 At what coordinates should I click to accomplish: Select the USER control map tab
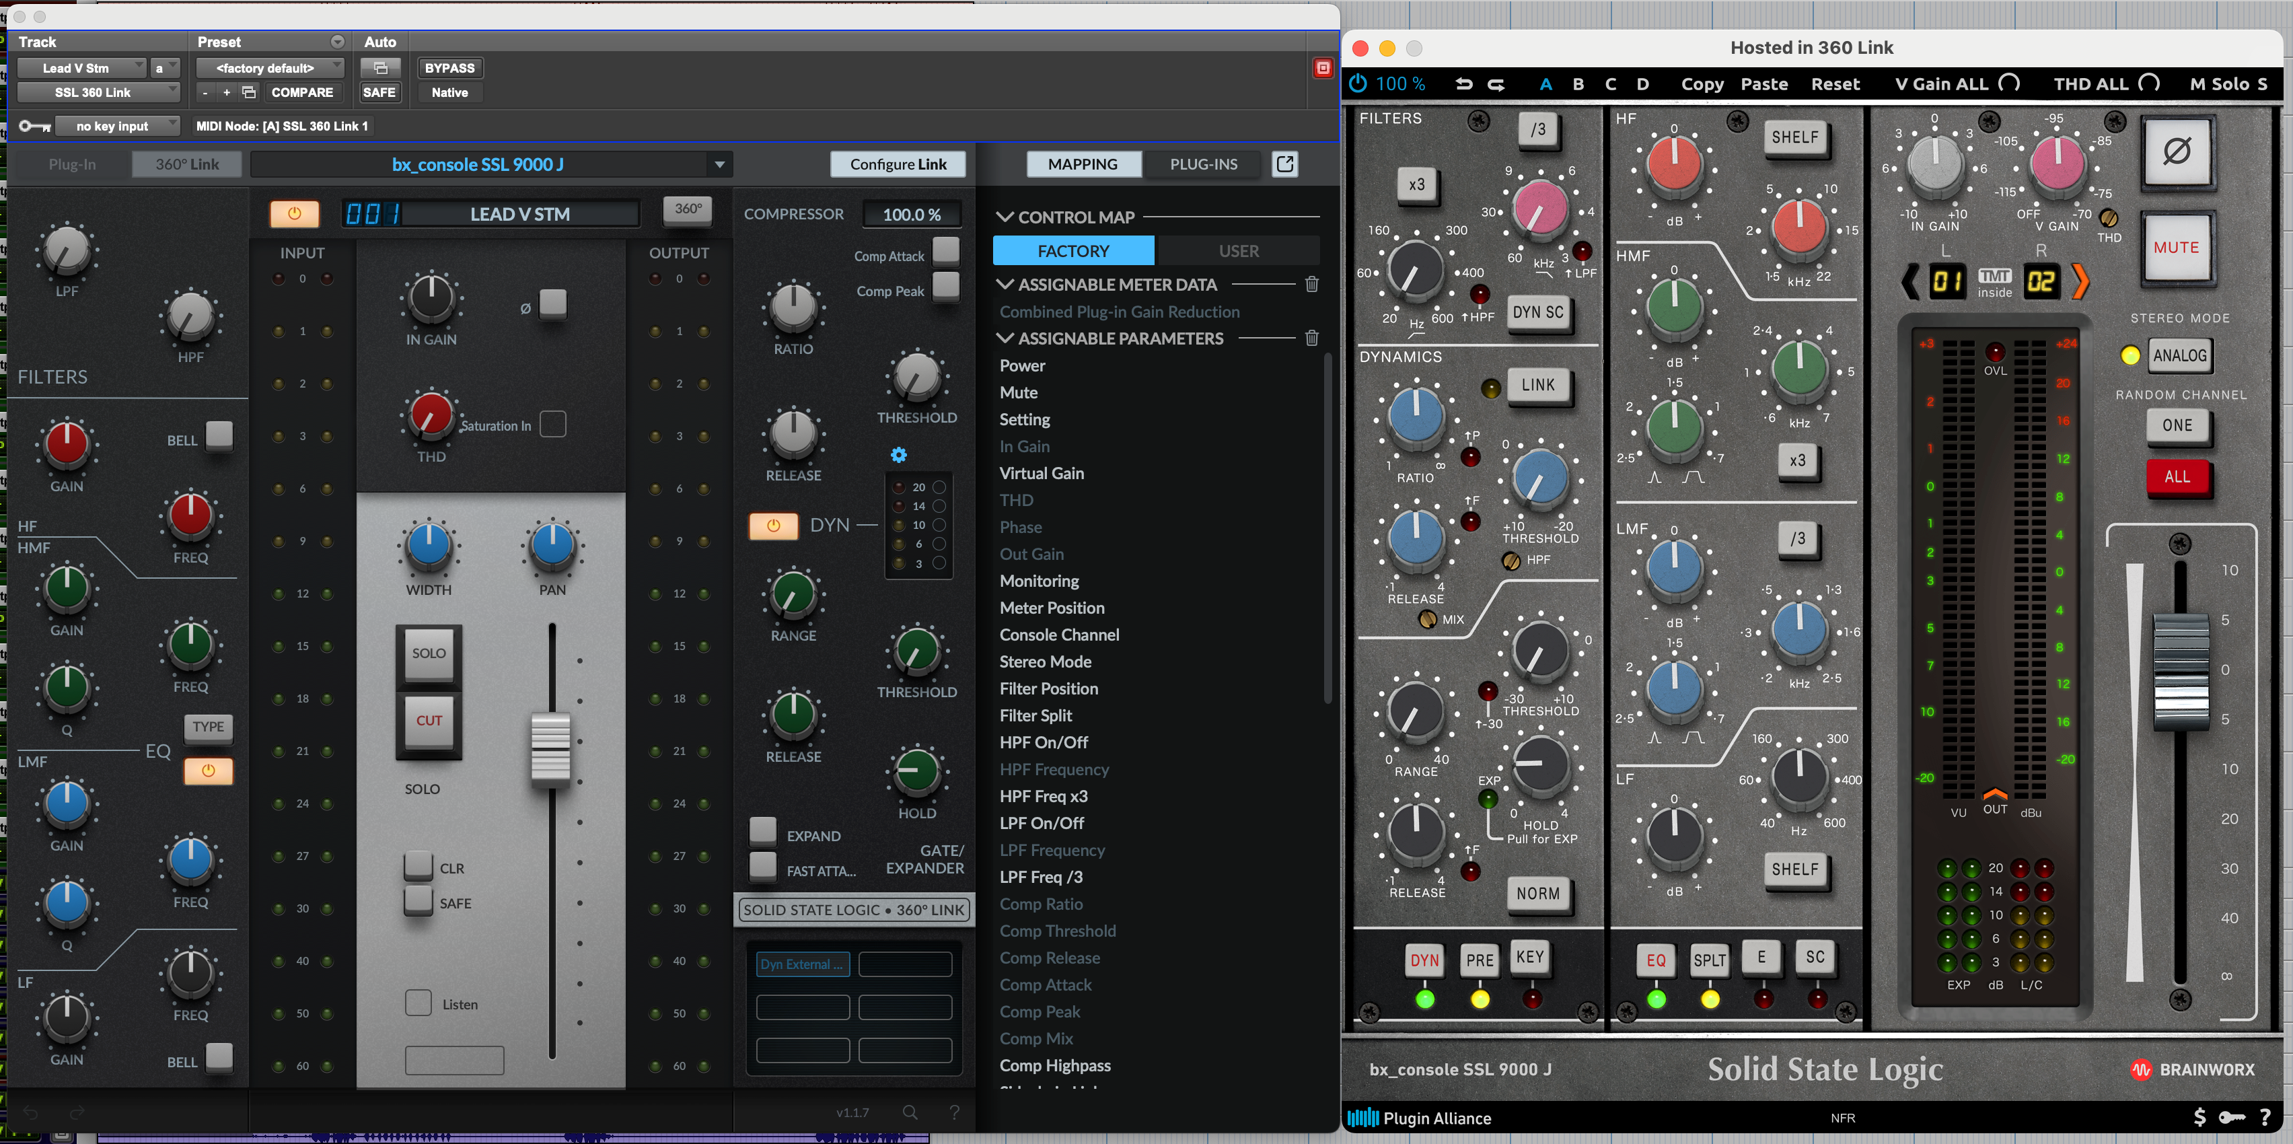[1238, 251]
